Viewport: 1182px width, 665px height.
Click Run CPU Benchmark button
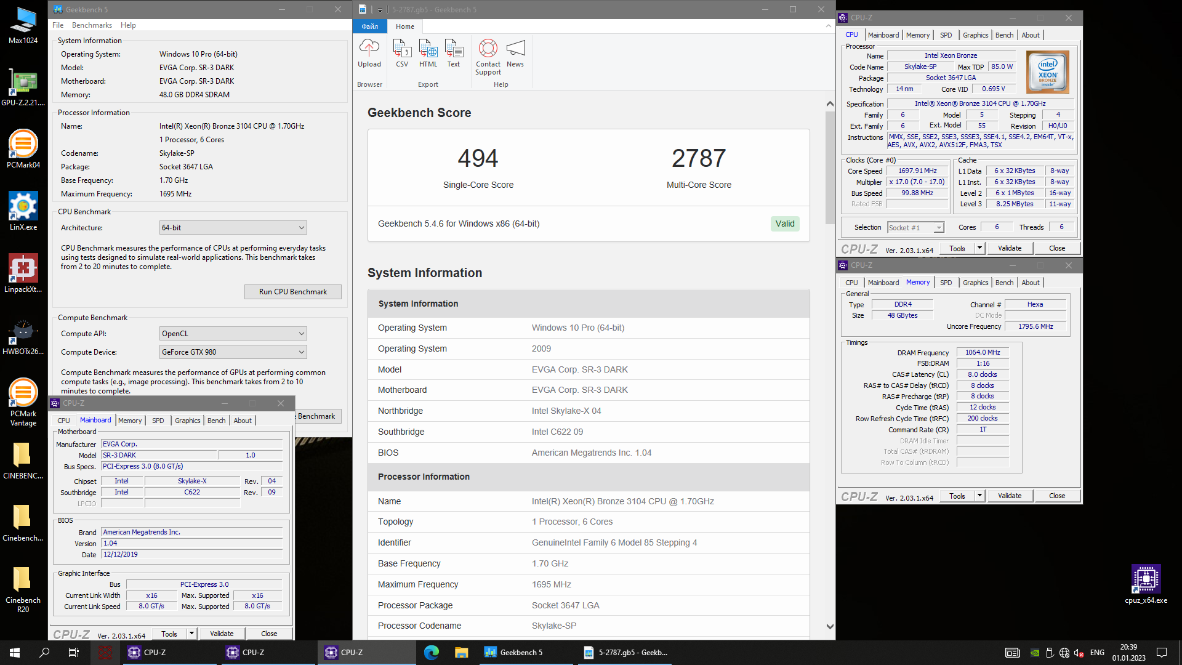click(x=293, y=292)
